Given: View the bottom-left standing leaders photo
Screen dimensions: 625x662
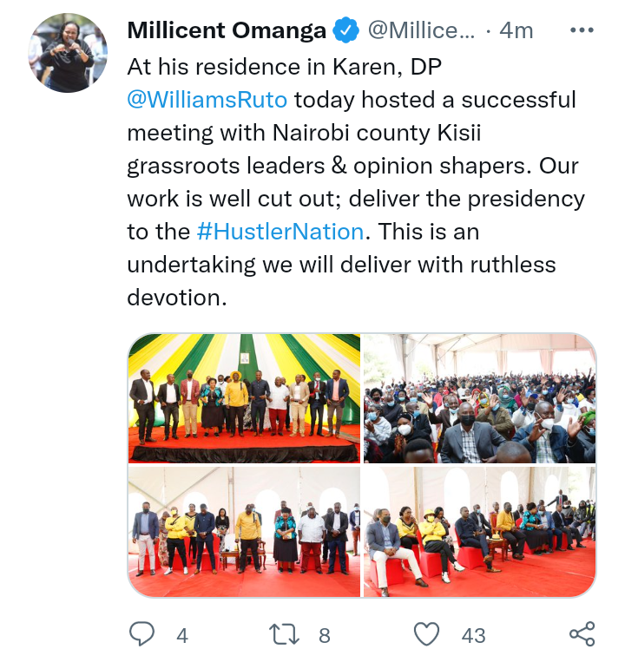Looking at the screenshot, I should tap(244, 532).
